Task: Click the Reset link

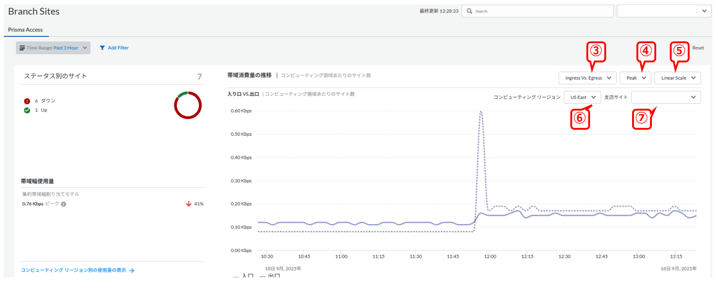Action: [698, 48]
